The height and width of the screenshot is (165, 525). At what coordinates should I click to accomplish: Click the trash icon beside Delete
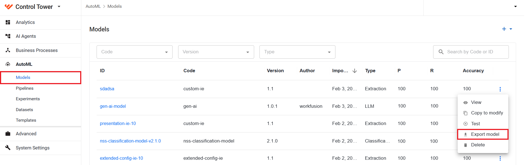pyautogui.click(x=465, y=145)
